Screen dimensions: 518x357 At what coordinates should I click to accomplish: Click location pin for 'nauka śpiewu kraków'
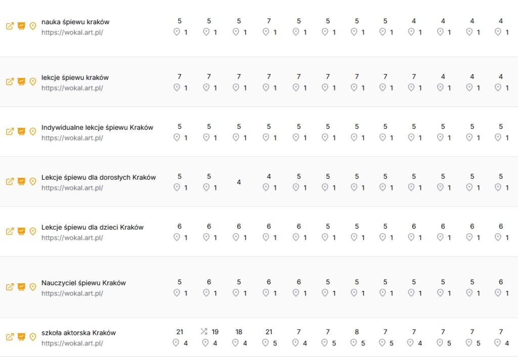pyautogui.click(x=33, y=26)
